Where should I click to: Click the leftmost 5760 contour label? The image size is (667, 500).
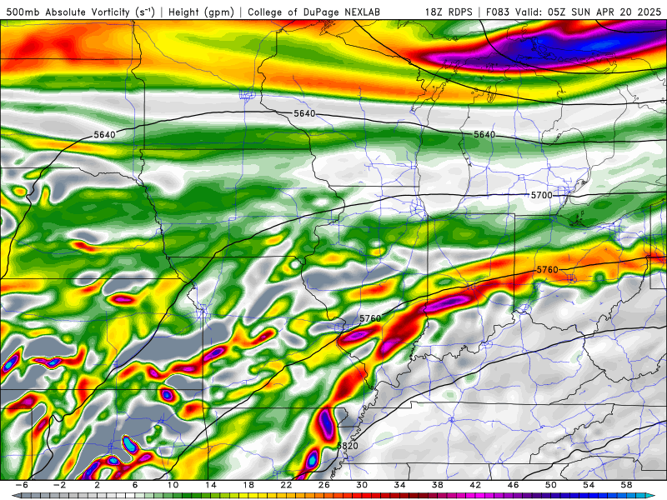[x=370, y=318]
